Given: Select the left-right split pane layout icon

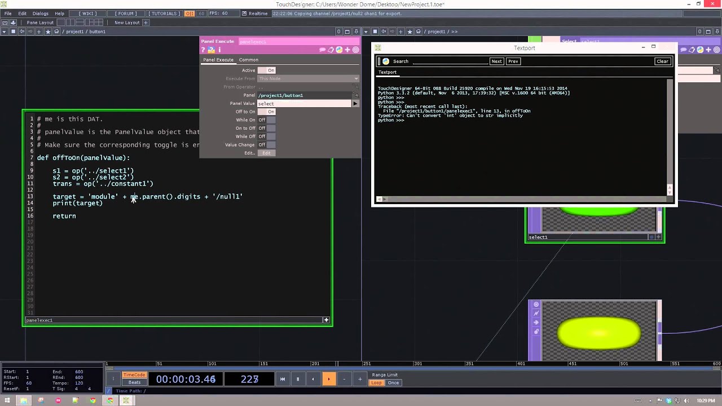Looking at the screenshot, I should pyautogui.click(x=71, y=23).
